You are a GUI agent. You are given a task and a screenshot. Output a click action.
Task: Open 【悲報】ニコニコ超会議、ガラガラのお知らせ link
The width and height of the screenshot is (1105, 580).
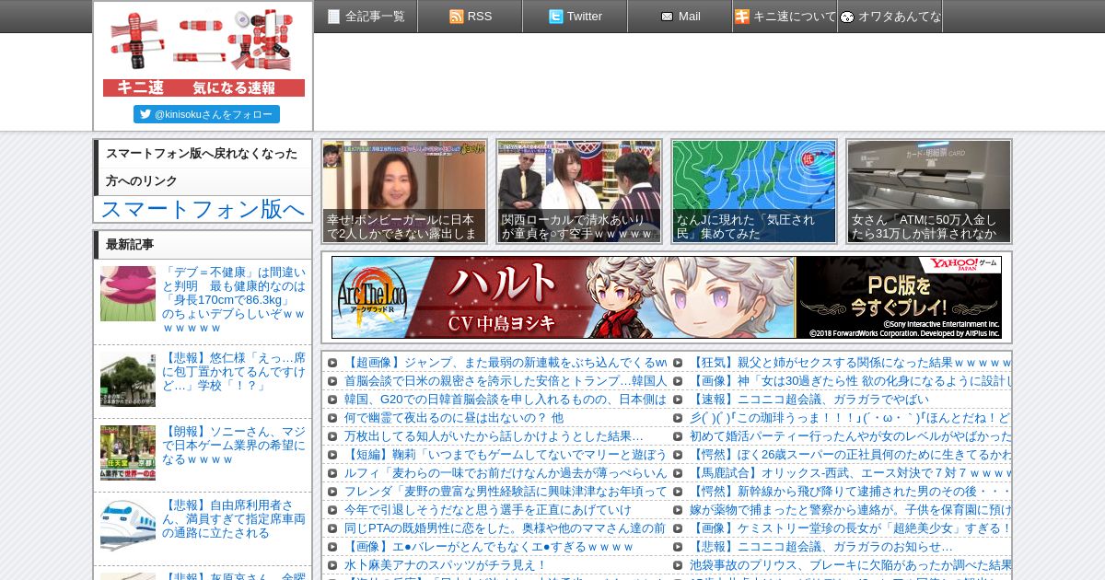[821, 547]
